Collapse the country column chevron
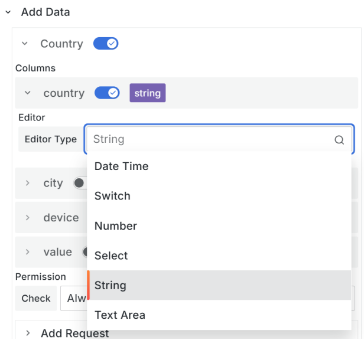Image resolution: width=364 pixels, height=340 pixels. point(27,93)
